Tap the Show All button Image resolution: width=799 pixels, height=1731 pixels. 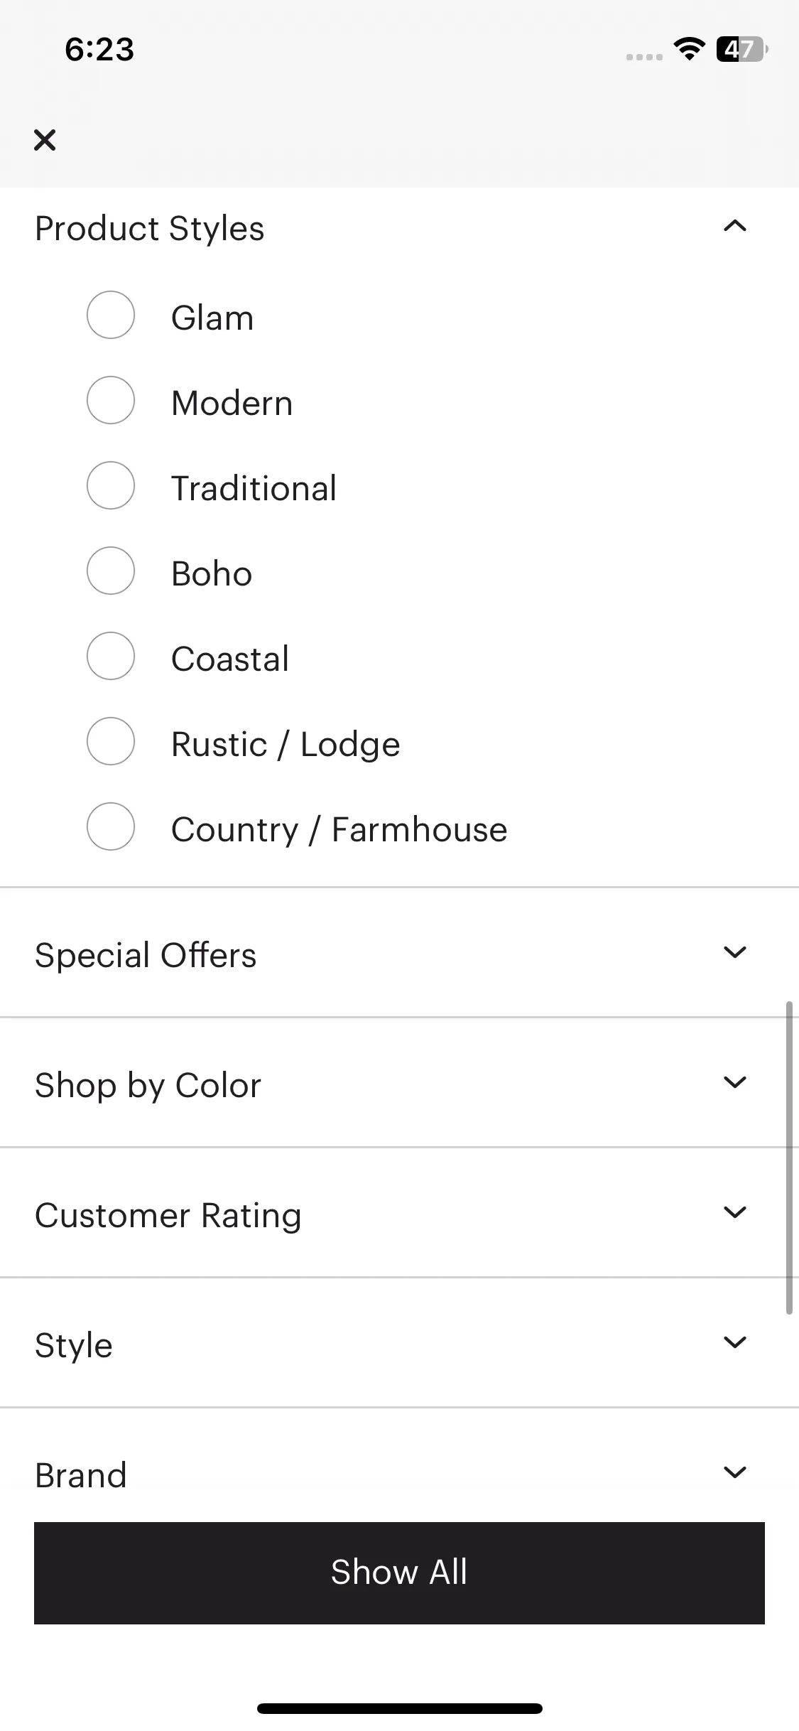tap(399, 1573)
